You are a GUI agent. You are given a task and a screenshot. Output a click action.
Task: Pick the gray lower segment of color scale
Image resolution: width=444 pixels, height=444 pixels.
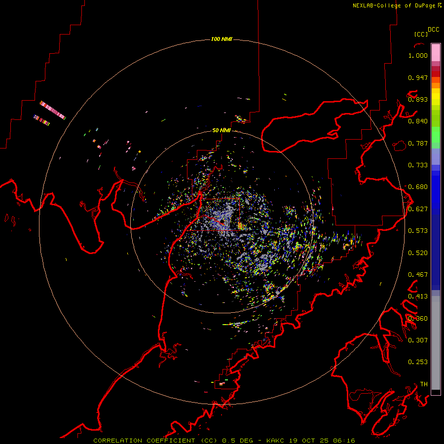click(x=436, y=343)
